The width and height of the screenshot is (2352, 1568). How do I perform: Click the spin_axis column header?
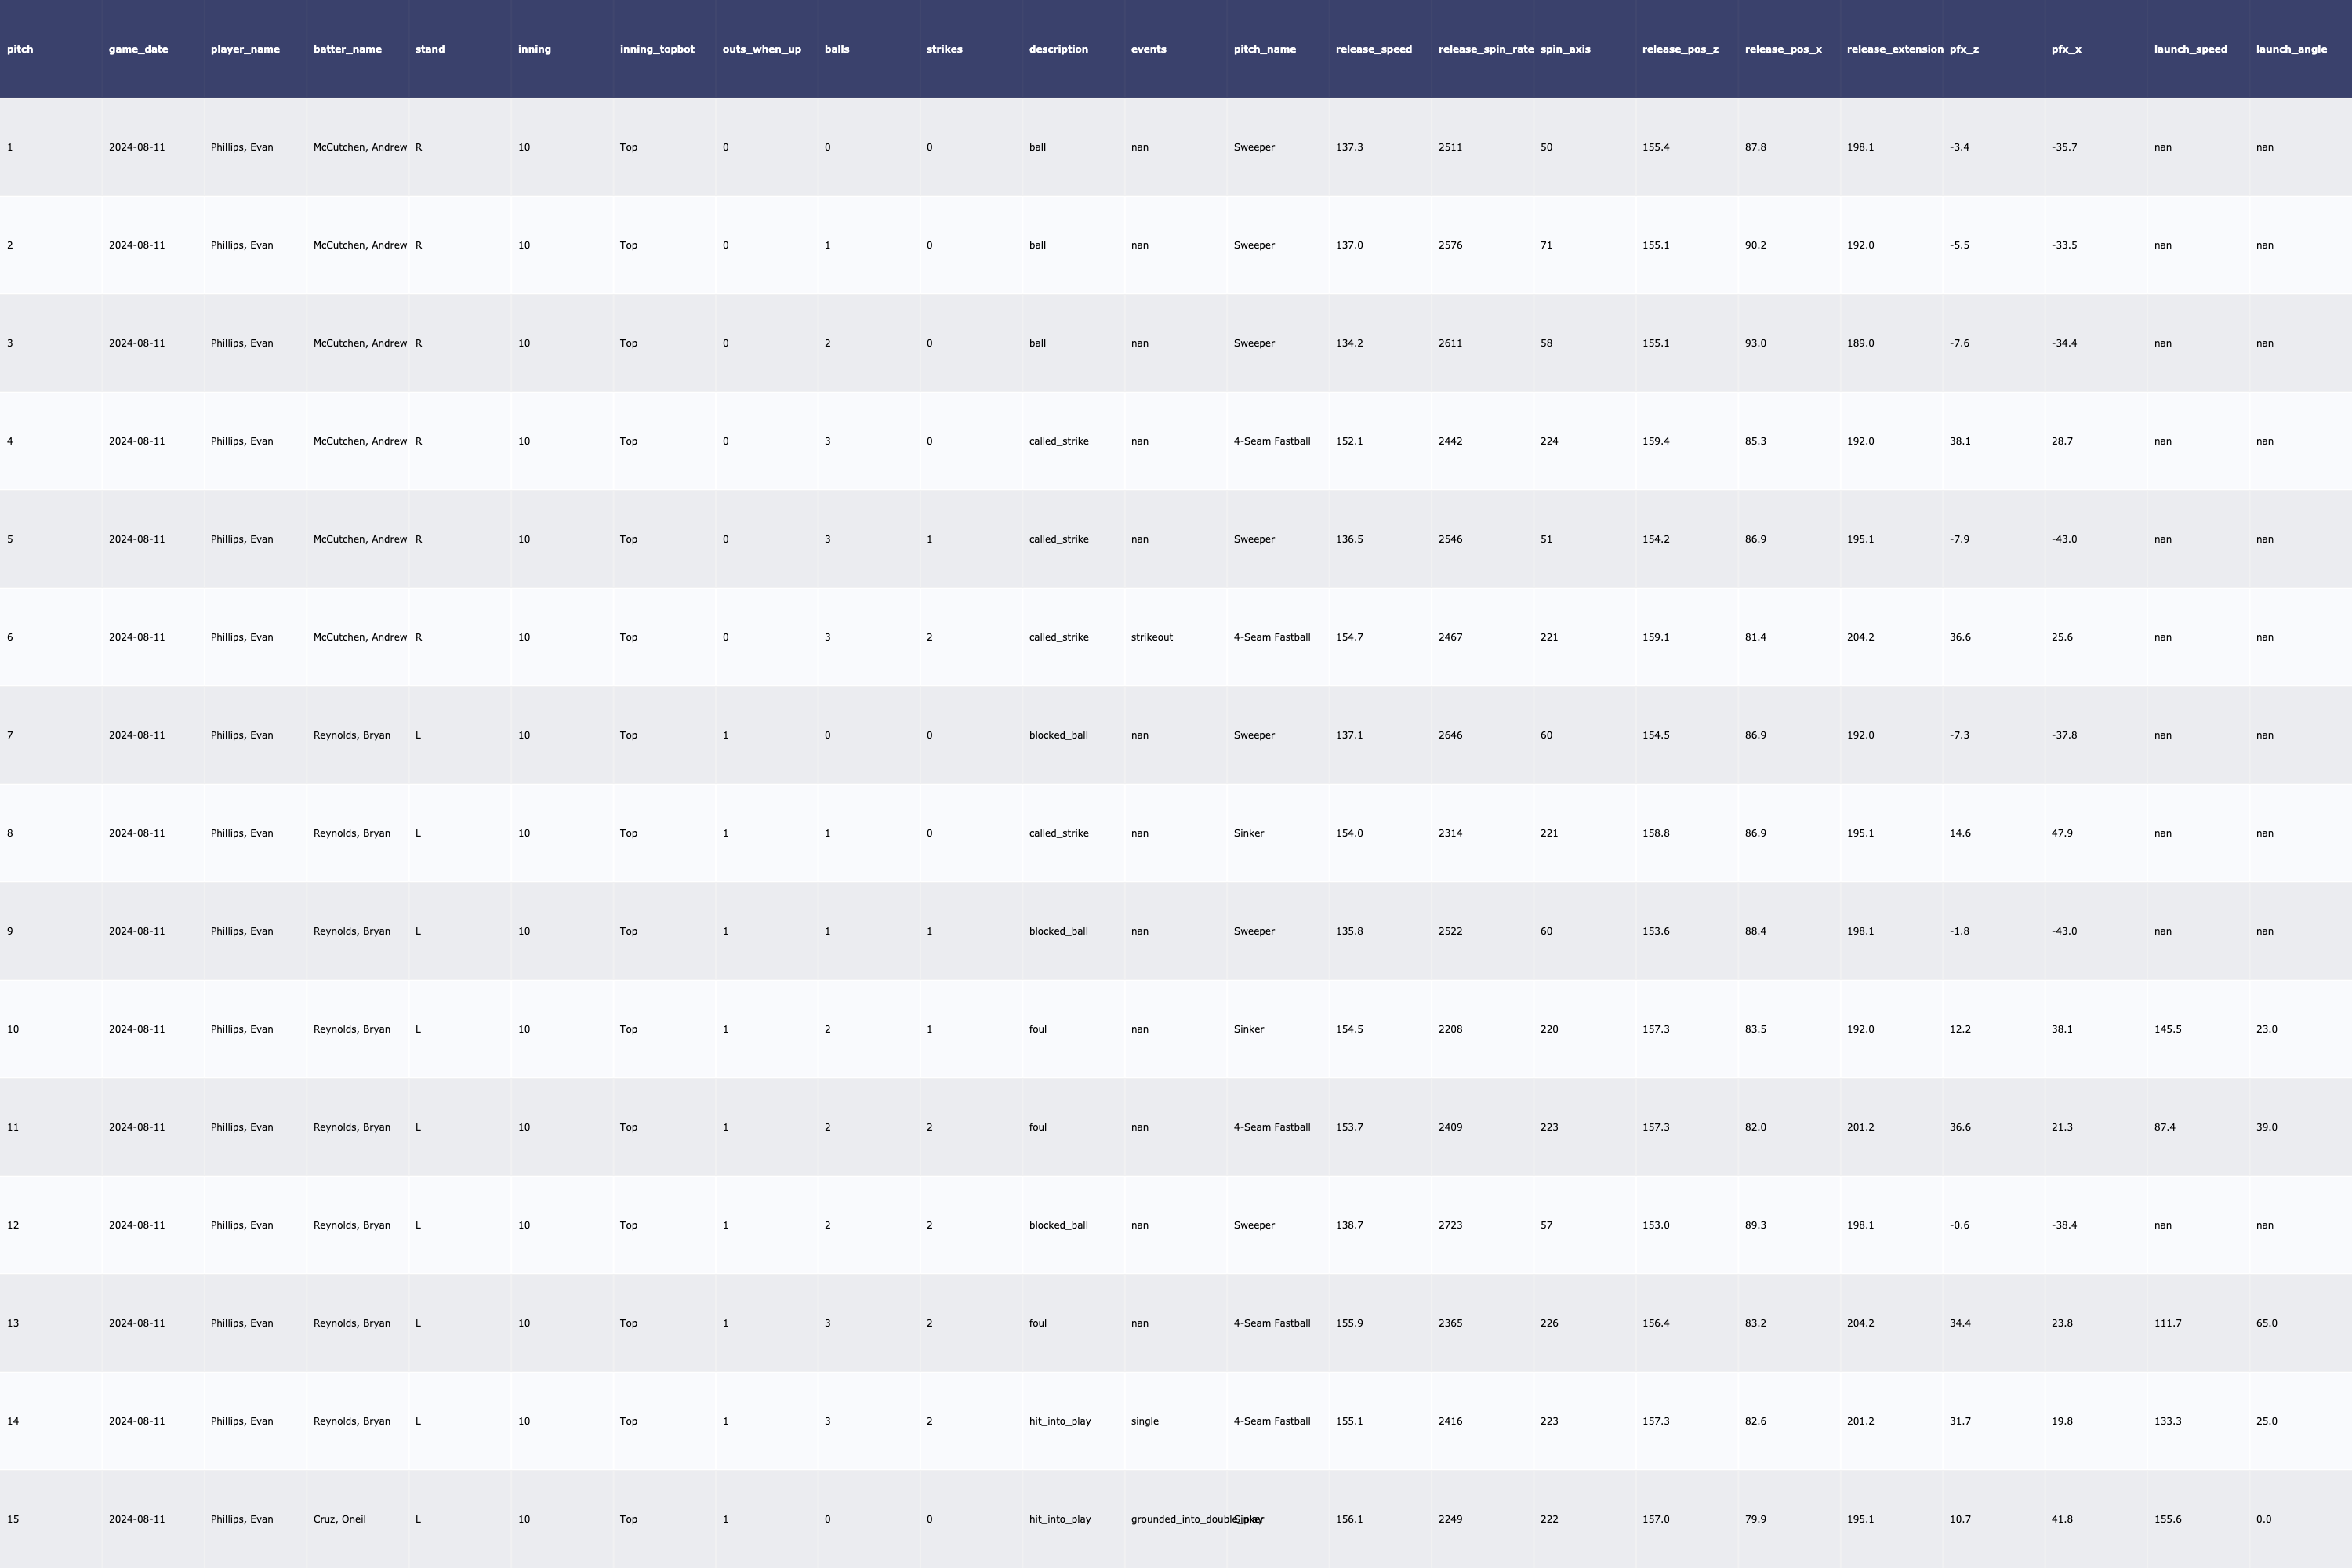click(x=1565, y=49)
